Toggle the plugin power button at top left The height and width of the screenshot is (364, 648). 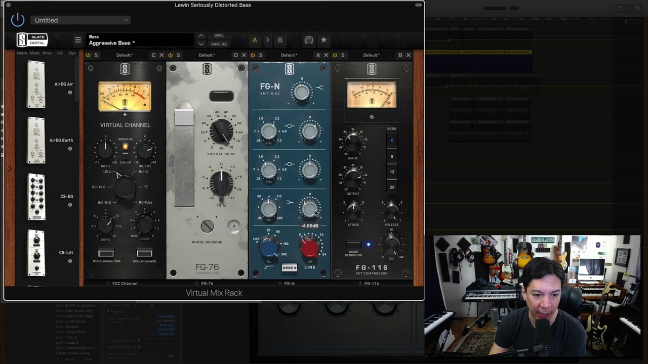tap(18, 20)
